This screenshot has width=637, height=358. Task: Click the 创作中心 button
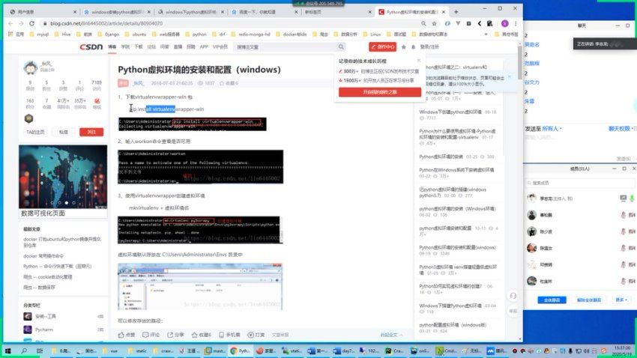pos(383,46)
